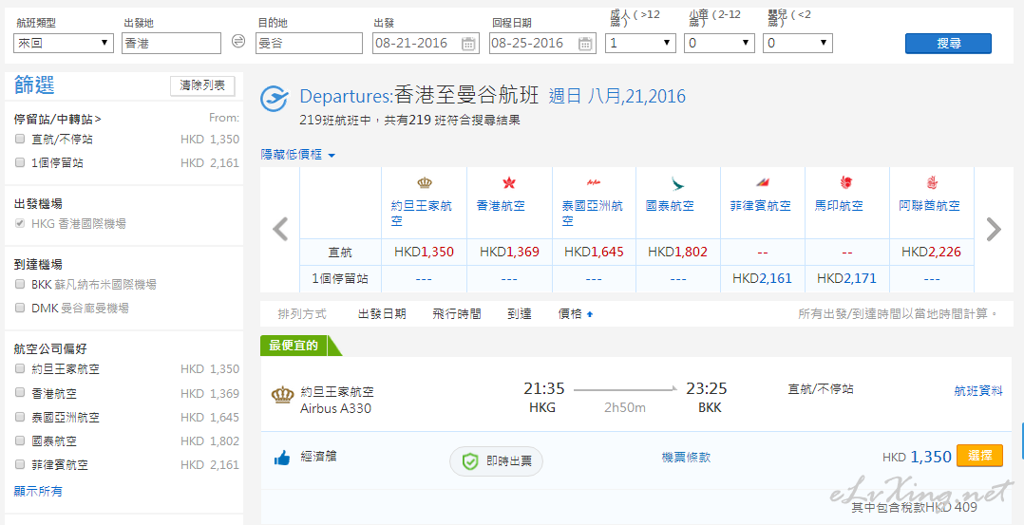
Task: Click the 最便宜的 tab label
Action: 294,346
